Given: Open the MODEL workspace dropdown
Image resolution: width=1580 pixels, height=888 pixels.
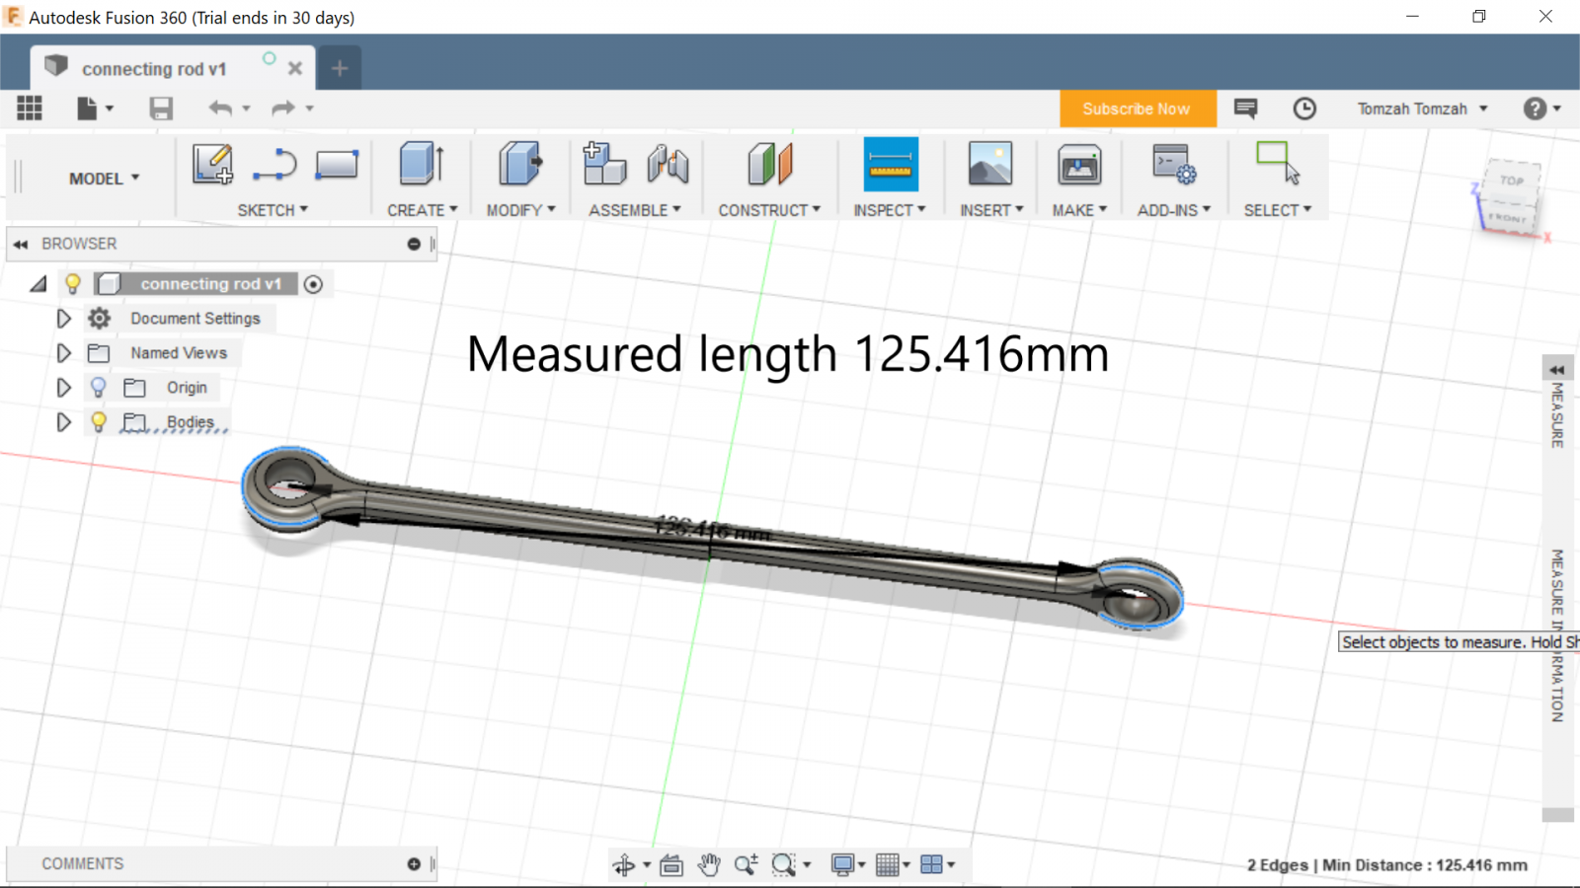Looking at the screenshot, I should [x=104, y=179].
